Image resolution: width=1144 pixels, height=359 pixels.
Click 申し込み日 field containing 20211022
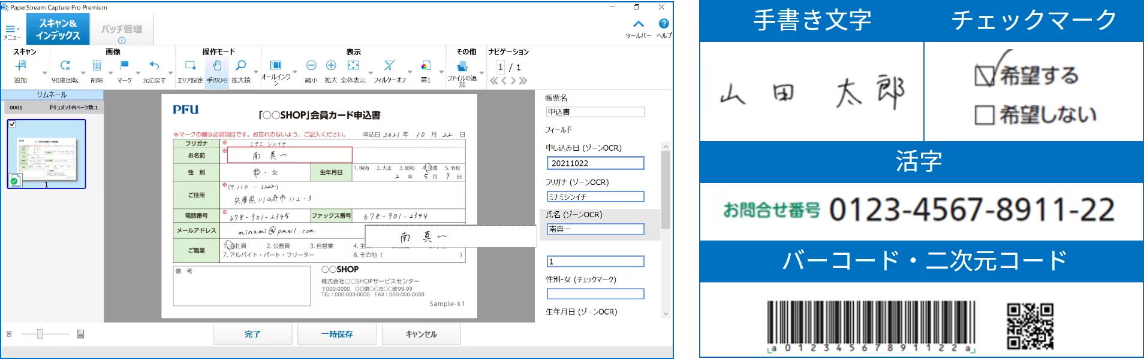(595, 163)
